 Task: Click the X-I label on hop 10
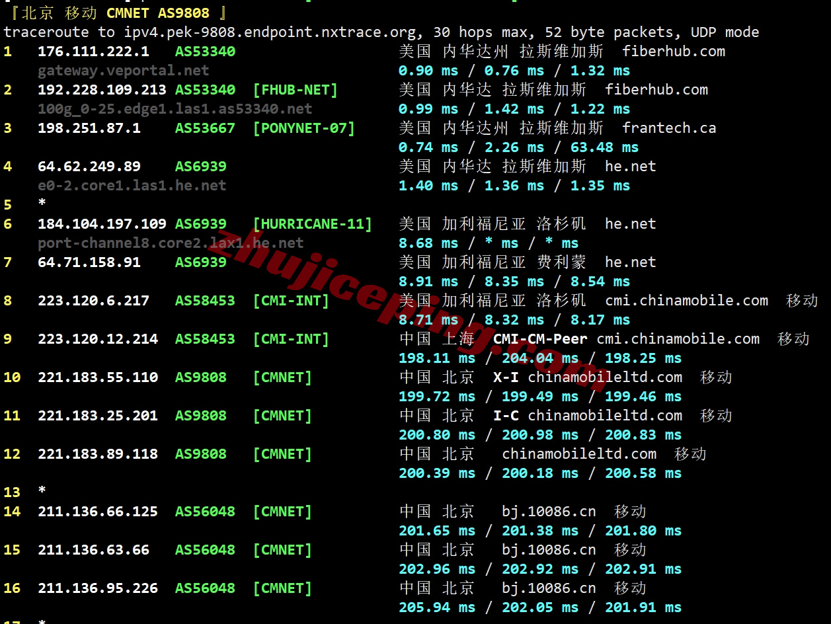coord(506,377)
